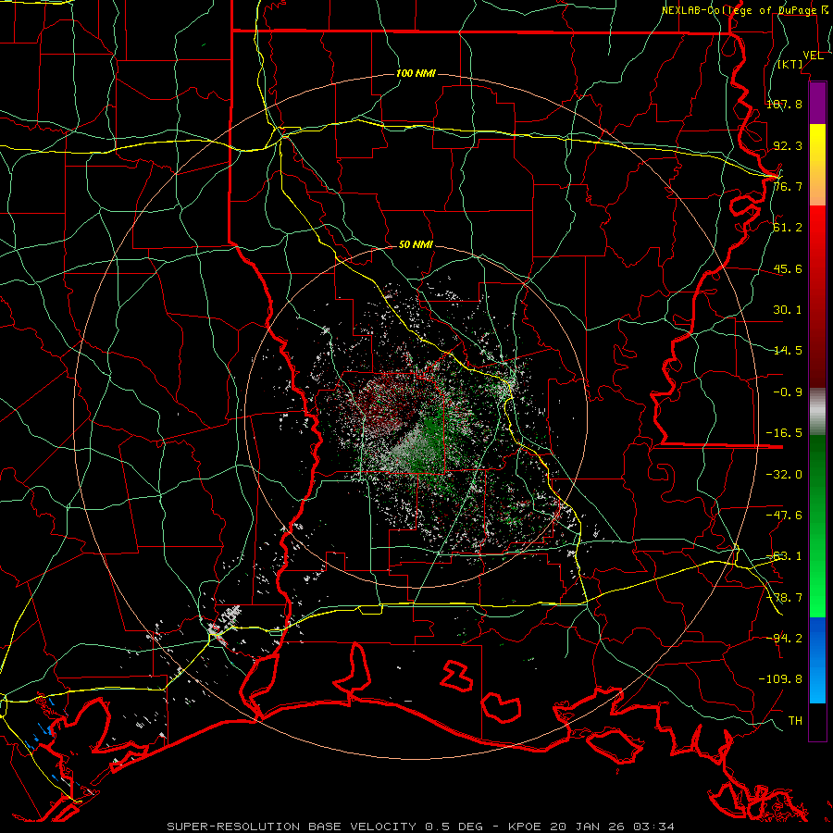Click the 45.6 velocity scale value
Viewport: 833px width, 833px height.
point(788,268)
